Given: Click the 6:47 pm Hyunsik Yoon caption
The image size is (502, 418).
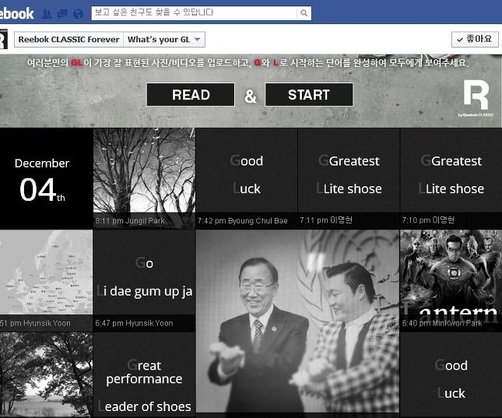Looking at the screenshot, I should coord(134,323).
